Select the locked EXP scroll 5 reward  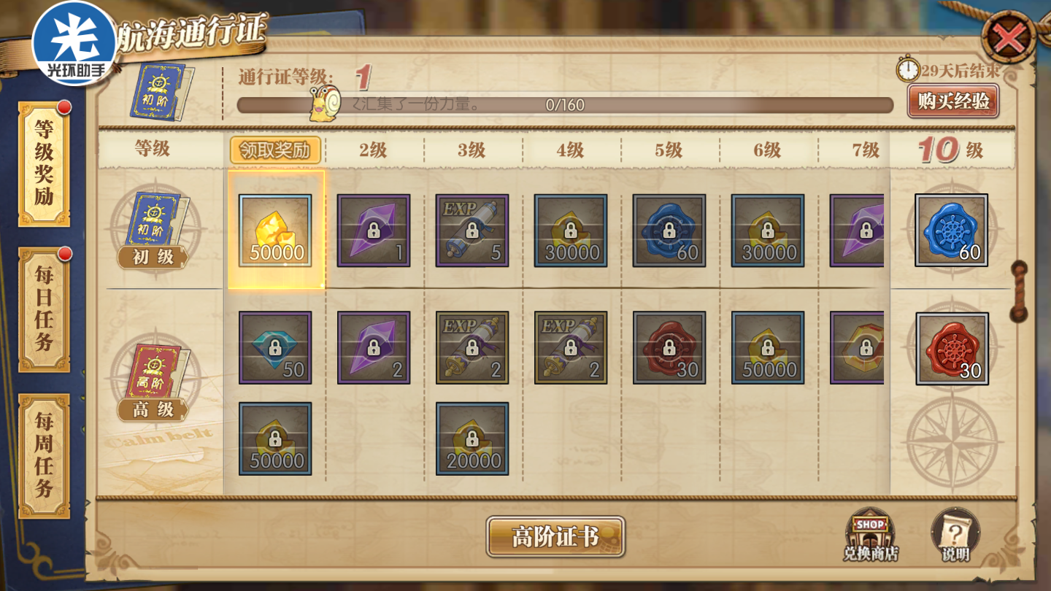tap(472, 231)
